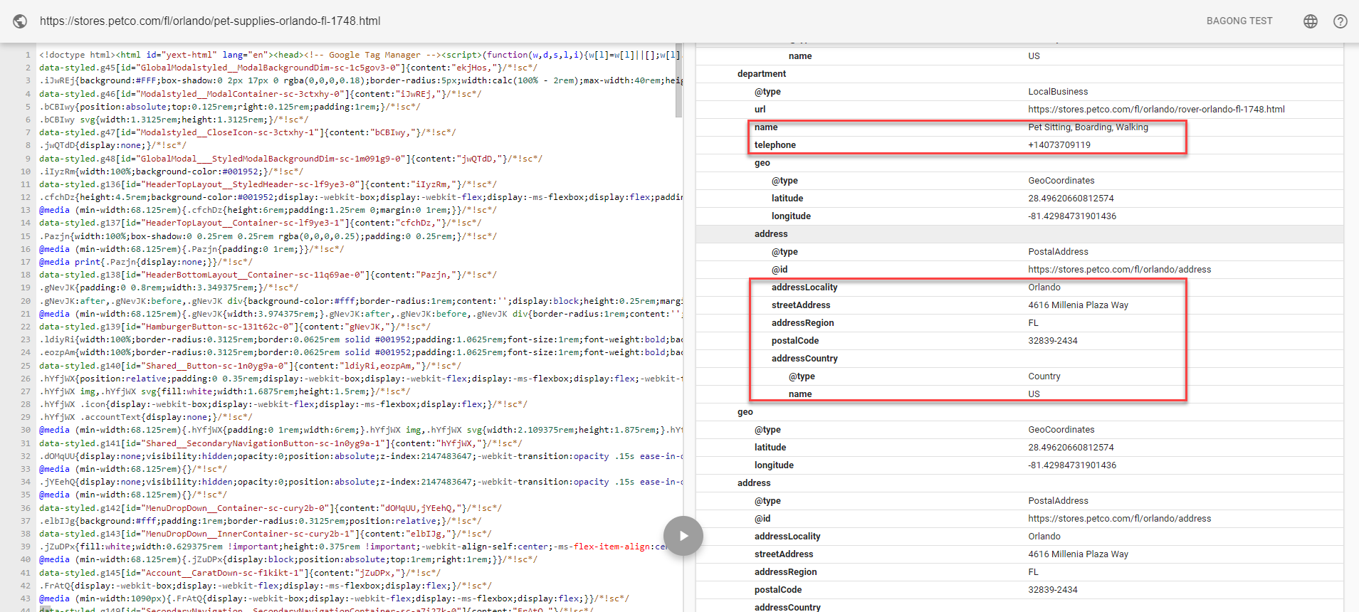Viewport: 1359px width, 612px height.
Task: Select the first PostalAddress @type value
Action: (x=1058, y=252)
